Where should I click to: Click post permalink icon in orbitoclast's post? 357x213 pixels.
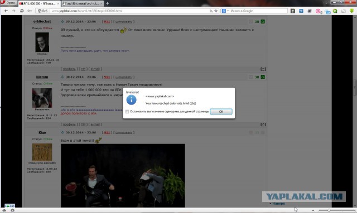(62, 22)
